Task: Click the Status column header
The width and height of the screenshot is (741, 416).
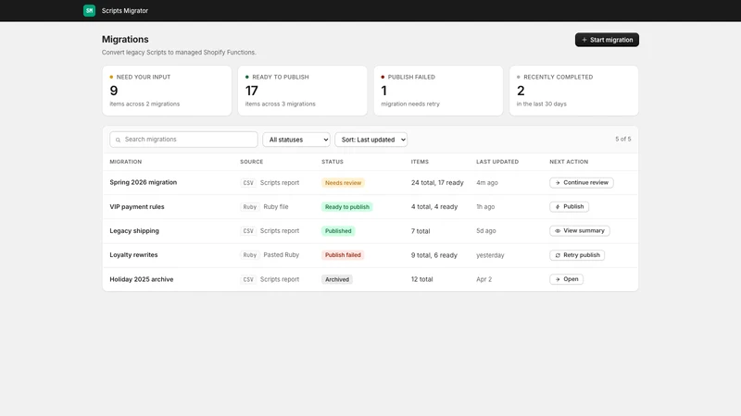Action: click(x=333, y=162)
